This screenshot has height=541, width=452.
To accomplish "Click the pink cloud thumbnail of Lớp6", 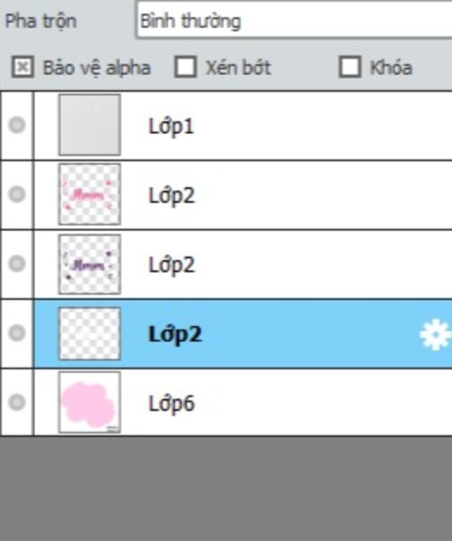I will click(x=90, y=402).
